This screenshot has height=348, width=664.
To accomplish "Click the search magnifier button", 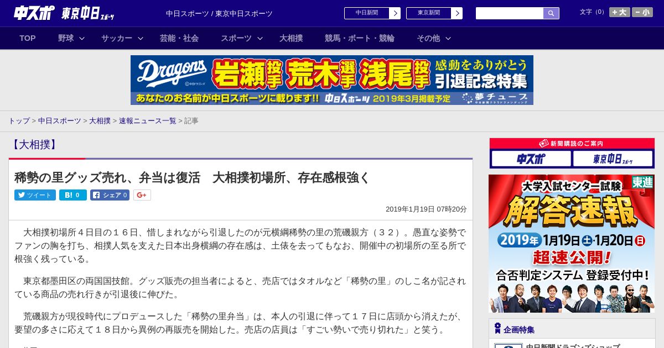I will (551, 13).
